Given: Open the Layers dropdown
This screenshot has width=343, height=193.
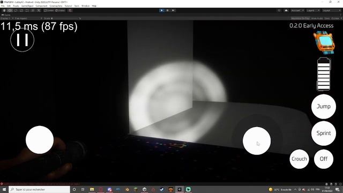Looking at the screenshot, I should [x=313, y=11].
